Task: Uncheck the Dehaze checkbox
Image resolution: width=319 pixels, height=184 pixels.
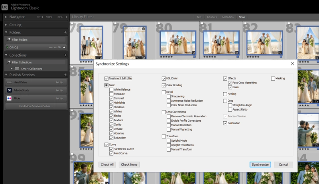Action: [x=111, y=129]
